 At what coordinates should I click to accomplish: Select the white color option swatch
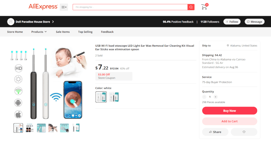(101, 97)
